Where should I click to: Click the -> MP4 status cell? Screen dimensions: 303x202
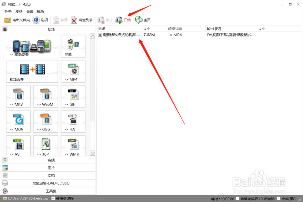tap(175, 35)
